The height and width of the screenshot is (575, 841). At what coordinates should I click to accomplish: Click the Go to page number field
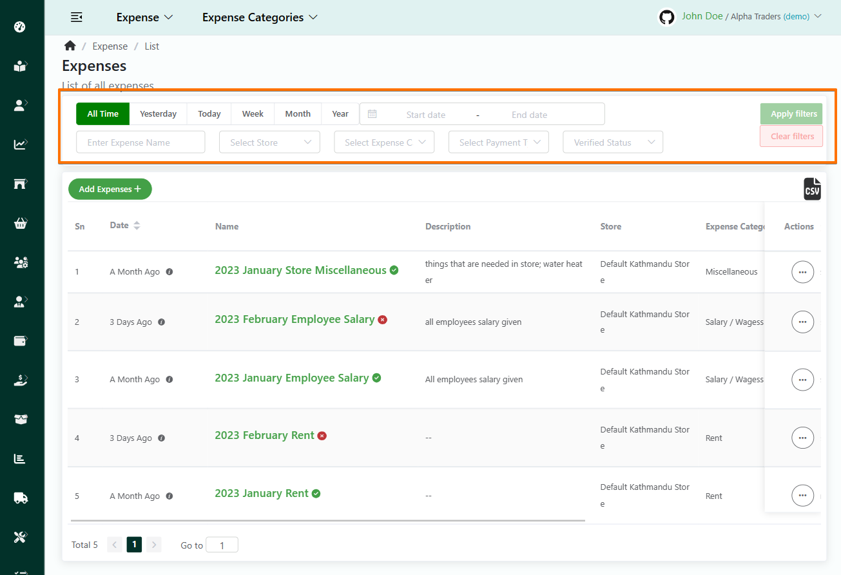[222, 545]
